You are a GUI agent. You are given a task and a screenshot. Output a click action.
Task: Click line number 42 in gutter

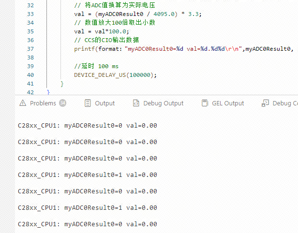(x=30, y=92)
